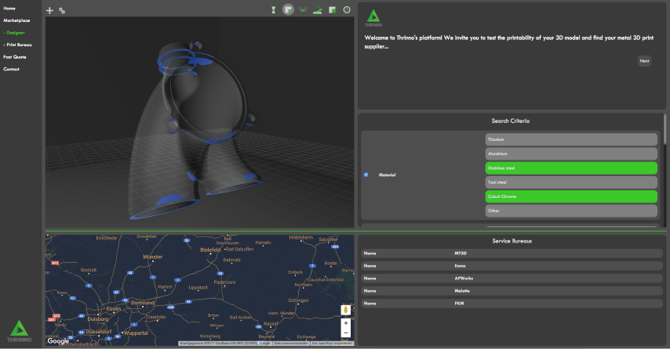
Task: Open the Fast Quote page
Action: pyautogui.click(x=15, y=57)
